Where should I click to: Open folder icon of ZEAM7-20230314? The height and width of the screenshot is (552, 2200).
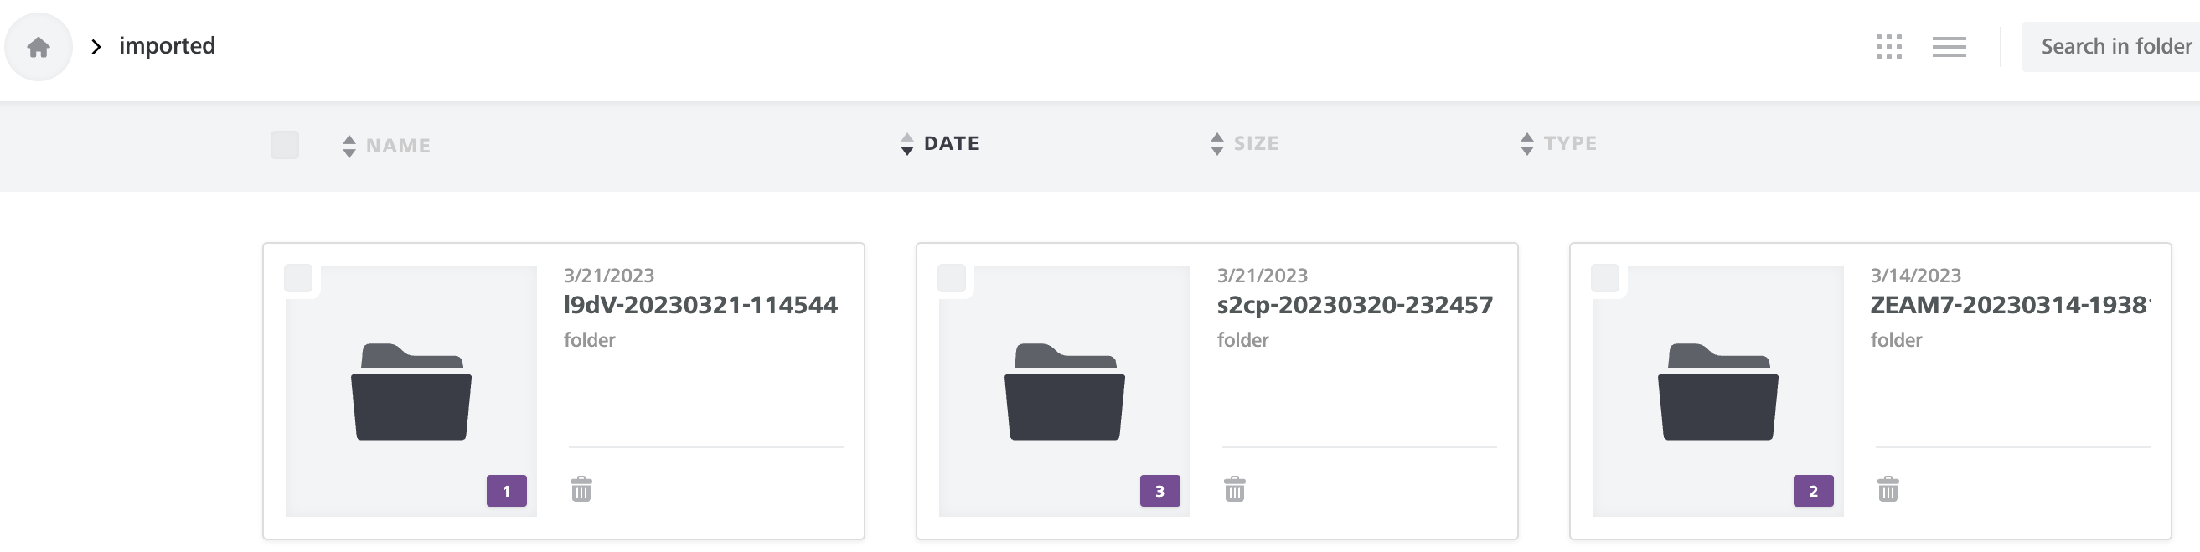click(1717, 391)
